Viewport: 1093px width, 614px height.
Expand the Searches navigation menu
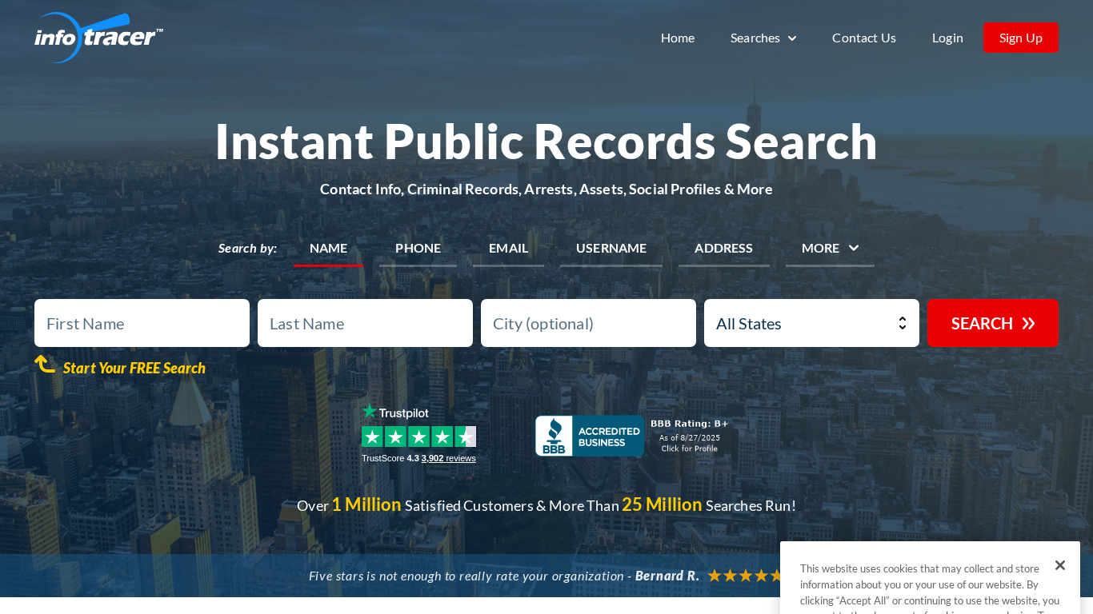click(x=763, y=38)
